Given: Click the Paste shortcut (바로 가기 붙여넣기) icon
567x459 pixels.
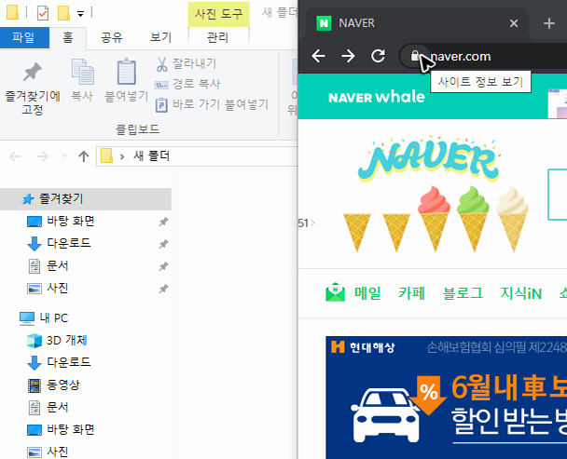Looking at the screenshot, I should [x=161, y=105].
